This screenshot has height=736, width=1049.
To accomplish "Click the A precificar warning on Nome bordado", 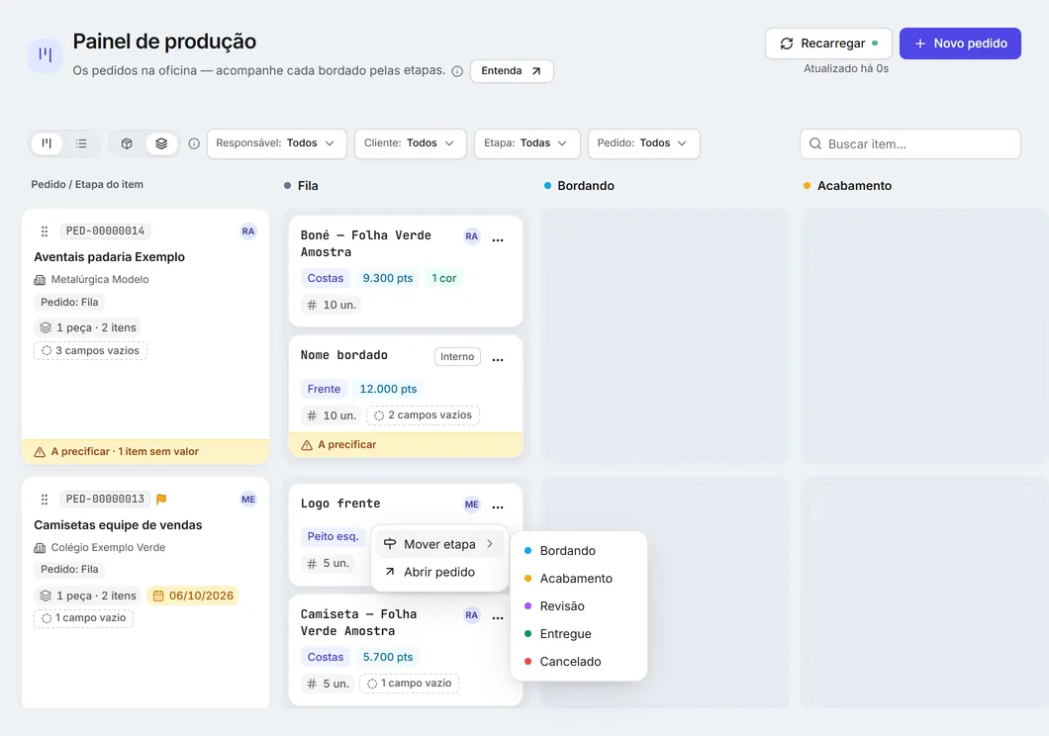I will 406,445.
